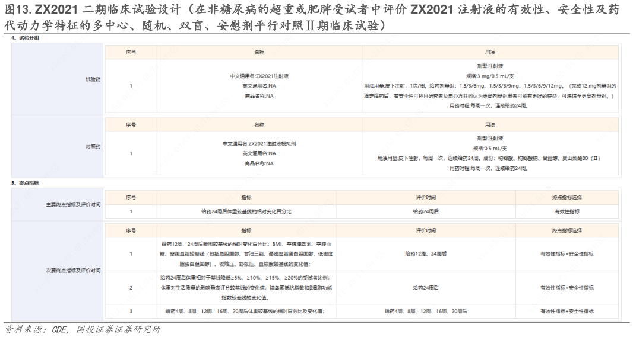Click the '指标' header of the primary endpoint table
The image size is (633, 337).
(x=246, y=197)
